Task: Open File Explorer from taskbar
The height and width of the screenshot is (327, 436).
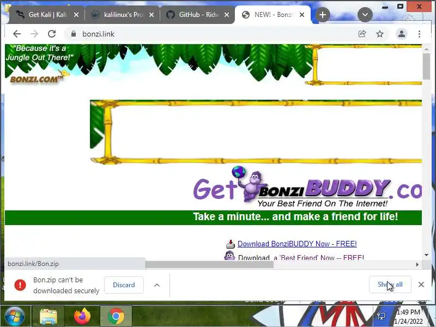Action: [x=49, y=316]
